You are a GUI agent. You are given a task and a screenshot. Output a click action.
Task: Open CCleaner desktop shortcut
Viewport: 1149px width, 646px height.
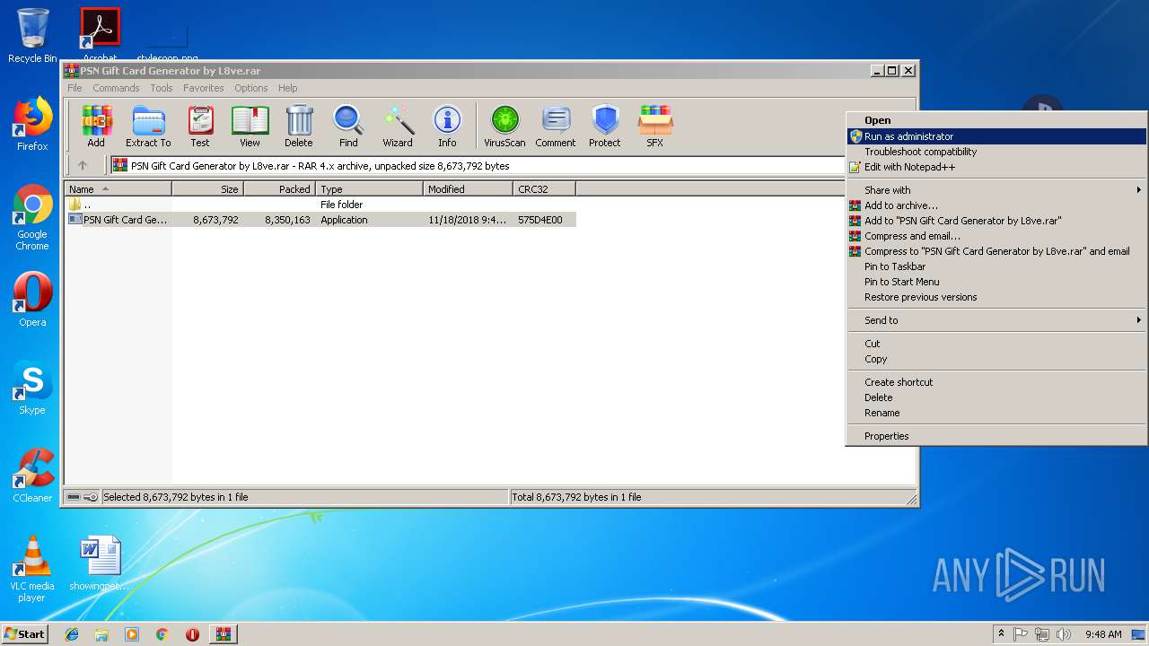[x=32, y=476]
